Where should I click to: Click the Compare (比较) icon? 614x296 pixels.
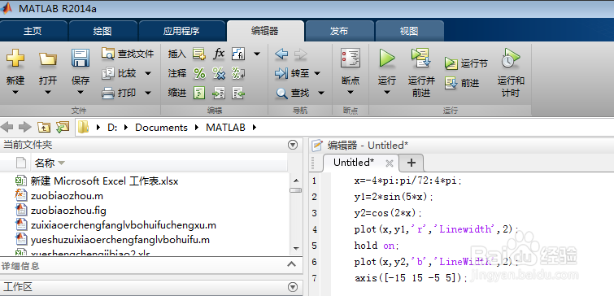pos(107,73)
